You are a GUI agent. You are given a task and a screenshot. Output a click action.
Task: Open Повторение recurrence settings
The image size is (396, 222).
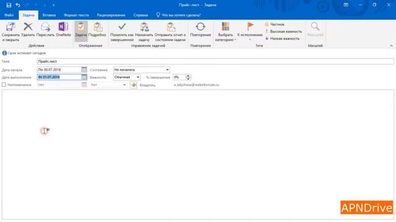pos(200,30)
